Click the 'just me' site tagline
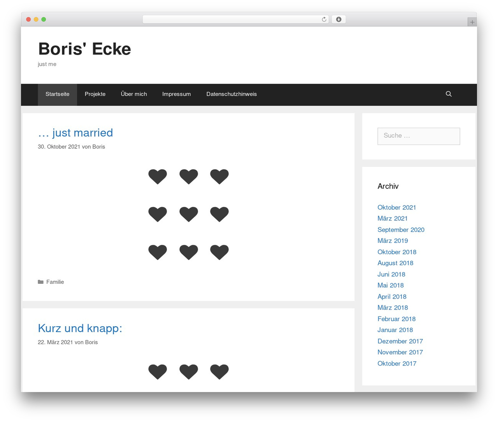 click(x=47, y=64)
